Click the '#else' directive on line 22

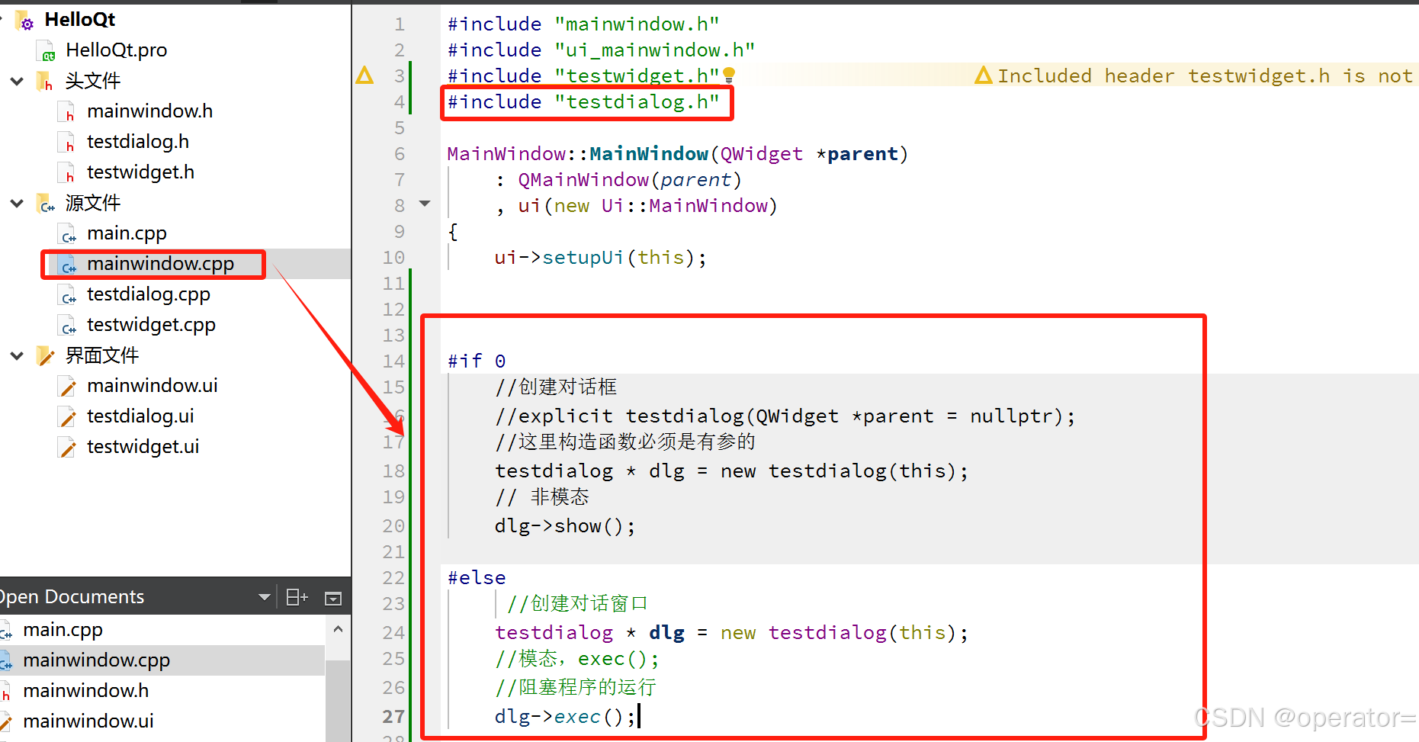477,578
